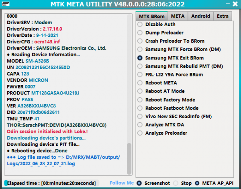241x189 pixels.
Task: Open the Android tab
Action: click(200, 16)
